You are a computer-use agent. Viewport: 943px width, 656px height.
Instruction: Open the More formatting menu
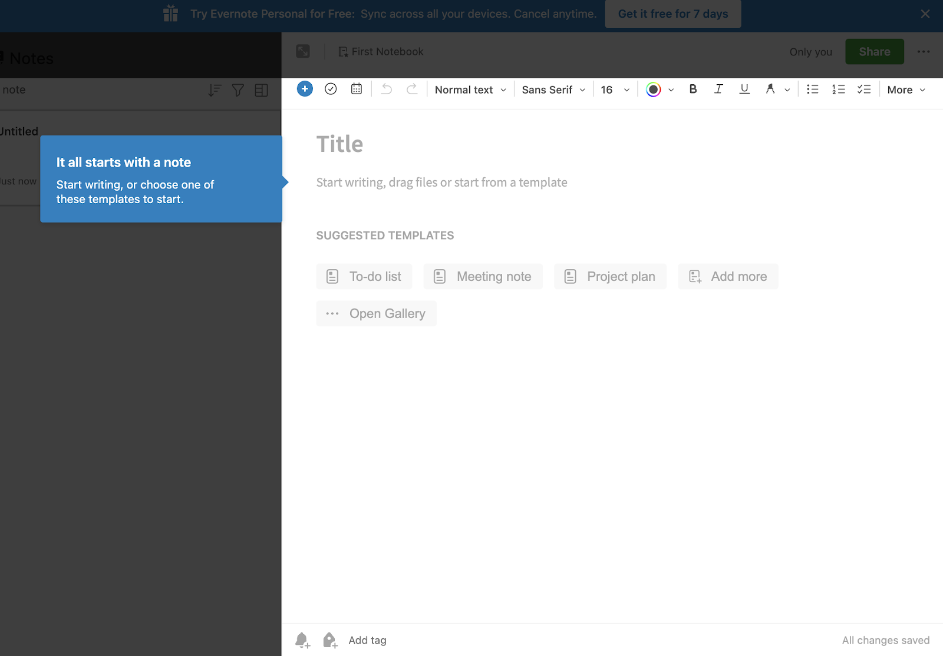pos(905,89)
